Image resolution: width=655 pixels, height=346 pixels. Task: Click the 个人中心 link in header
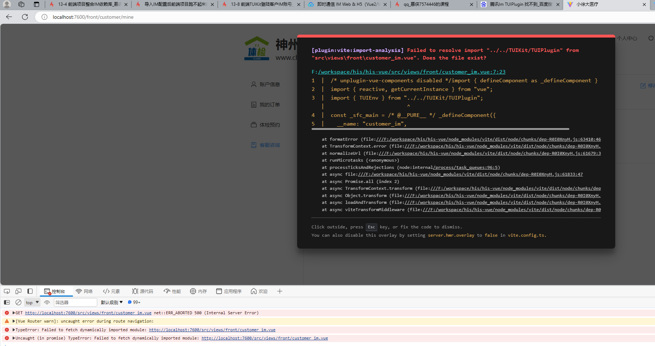(x=627, y=38)
